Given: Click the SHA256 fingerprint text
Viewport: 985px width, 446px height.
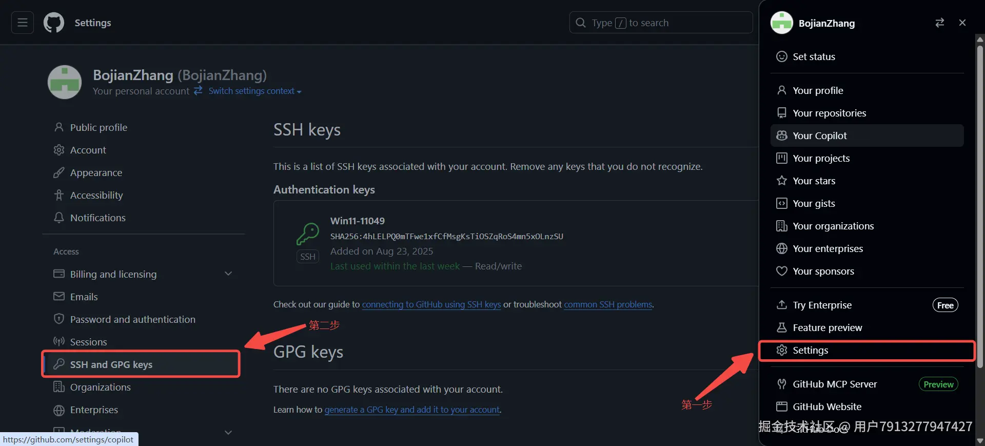Looking at the screenshot, I should pyautogui.click(x=447, y=236).
